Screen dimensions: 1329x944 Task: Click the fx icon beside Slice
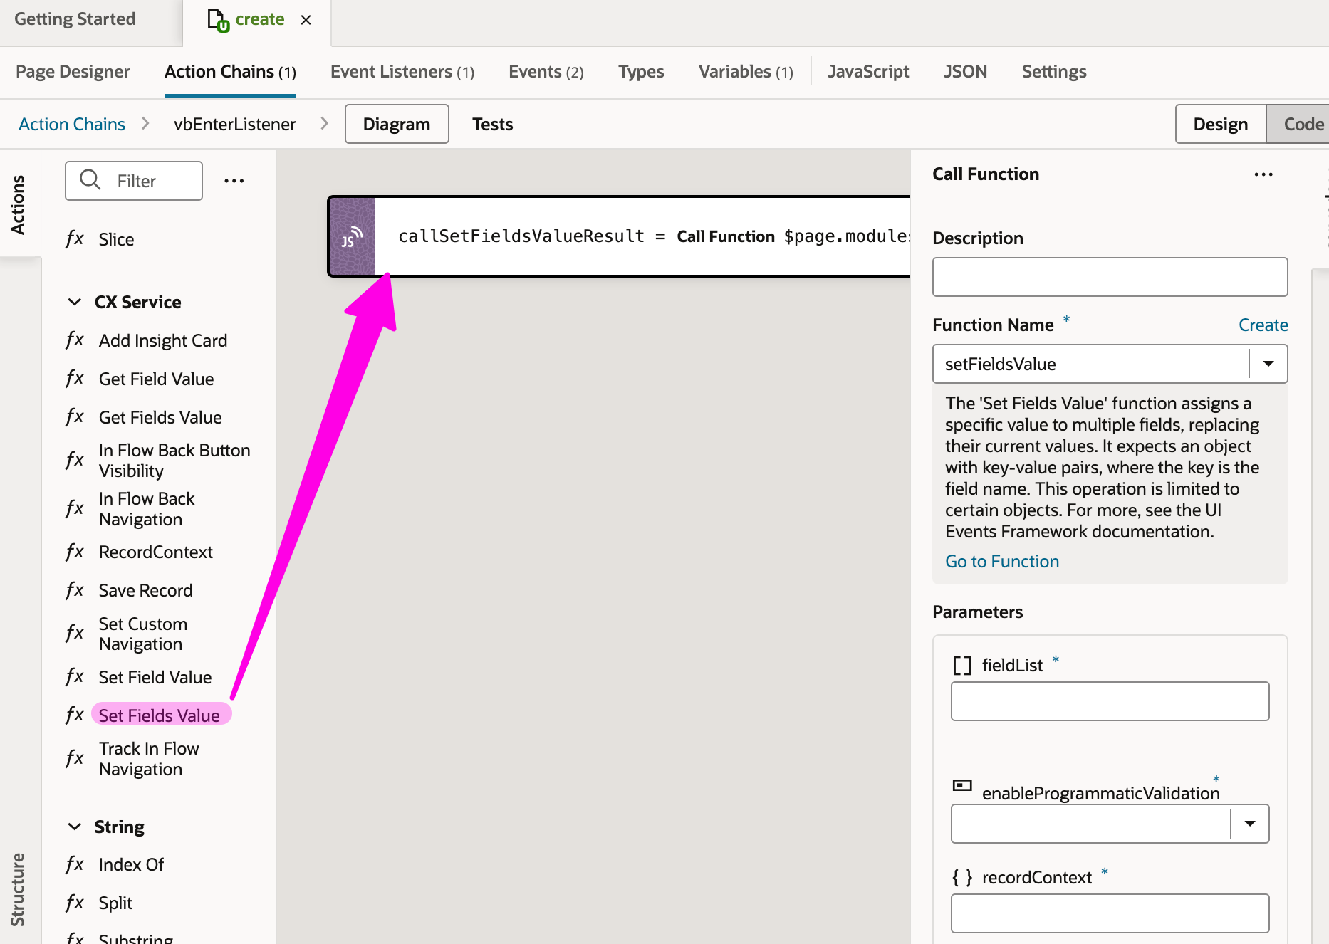75,238
